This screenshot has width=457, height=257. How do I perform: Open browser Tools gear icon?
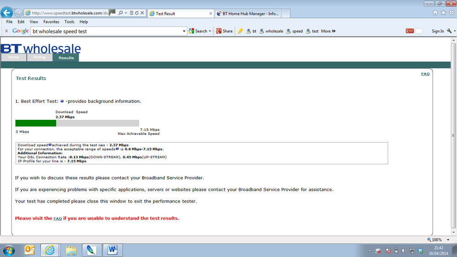(452, 12)
